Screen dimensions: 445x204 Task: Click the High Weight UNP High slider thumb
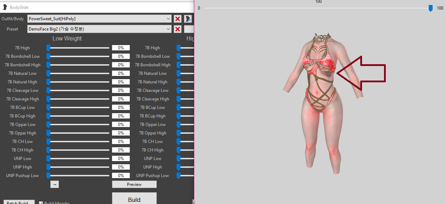[x=179, y=167]
